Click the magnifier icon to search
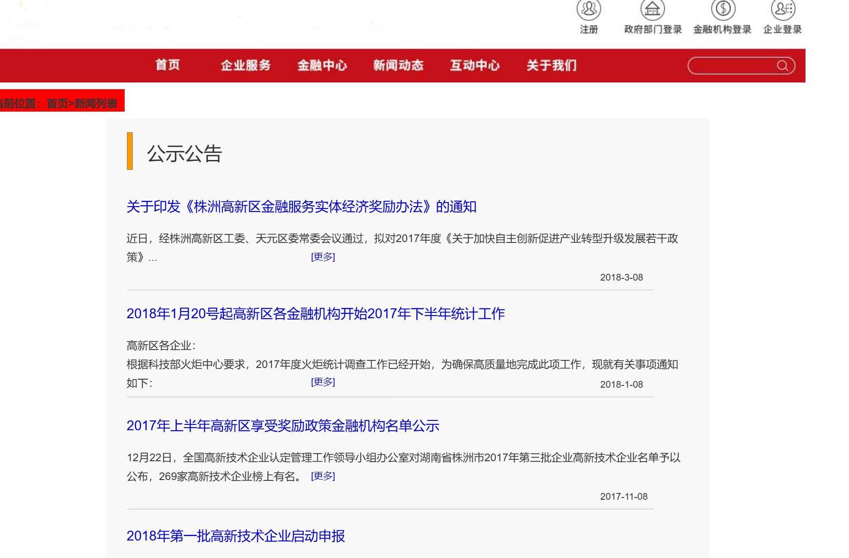The width and height of the screenshot is (849, 558). tap(783, 65)
